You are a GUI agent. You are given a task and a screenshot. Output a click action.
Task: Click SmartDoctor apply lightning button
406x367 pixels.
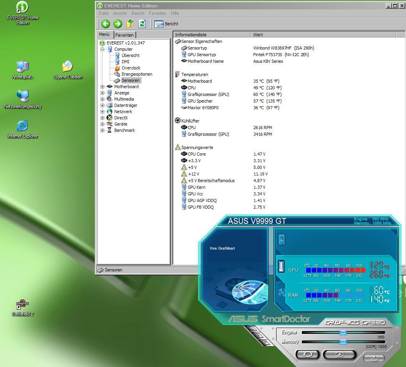[x=339, y=354]
